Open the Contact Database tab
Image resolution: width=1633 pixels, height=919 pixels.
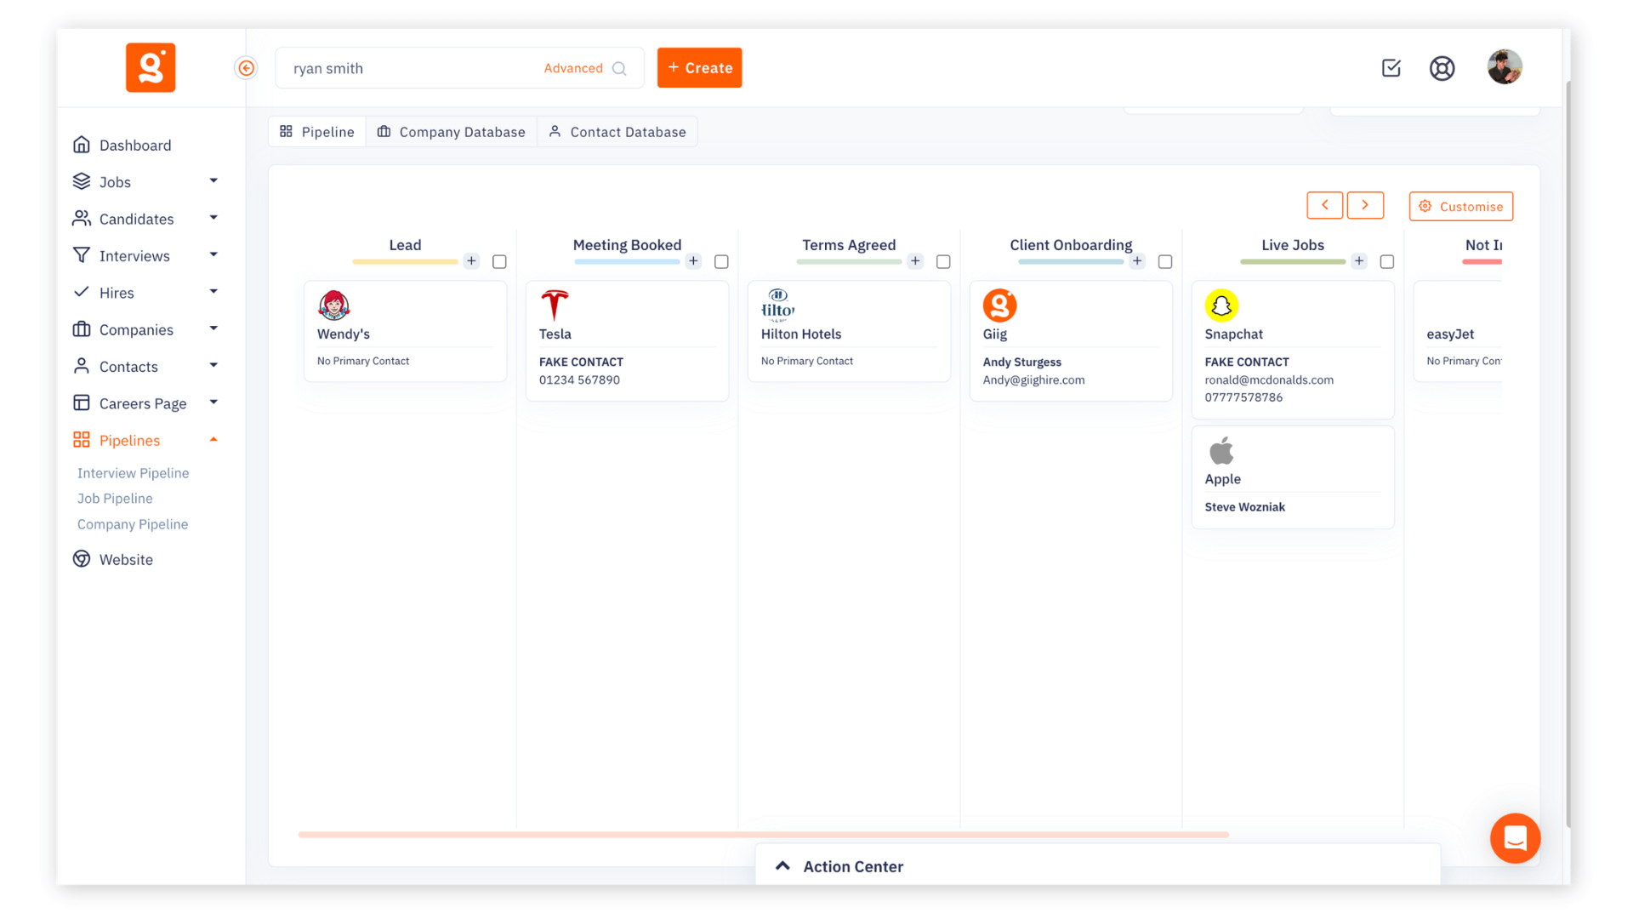click(617, 132)
